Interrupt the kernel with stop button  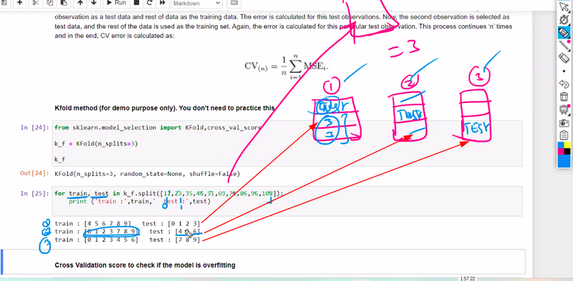[136, 3]
